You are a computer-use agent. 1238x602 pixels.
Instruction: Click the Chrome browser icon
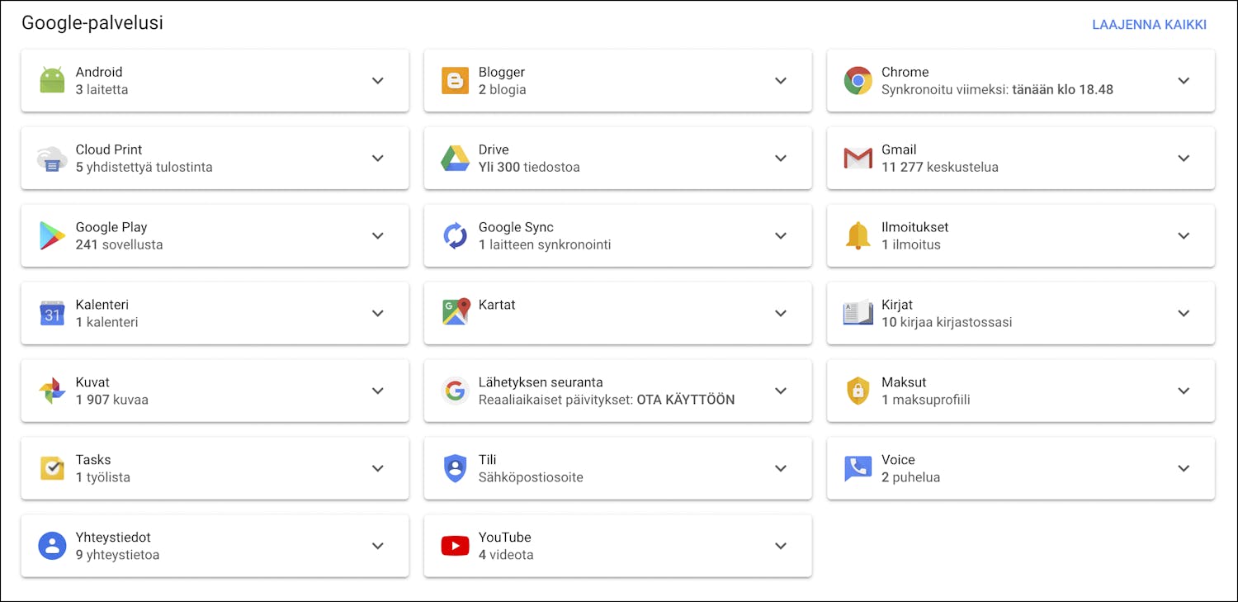pyautogui.click(x=858, y=81)
